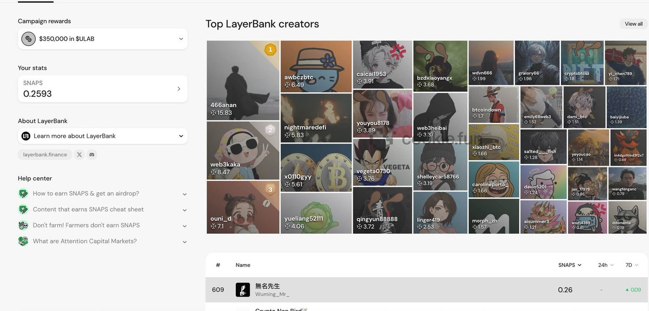649x311 pixels.
Task: Open LayerBank's X (Twitter) profile icon
Action: (80, 154)
